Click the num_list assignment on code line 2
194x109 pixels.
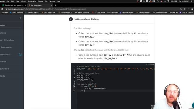pyautogui.click(x=116, y=69)
